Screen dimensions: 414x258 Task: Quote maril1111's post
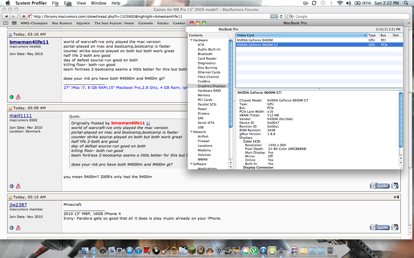(x=380, y=186)
